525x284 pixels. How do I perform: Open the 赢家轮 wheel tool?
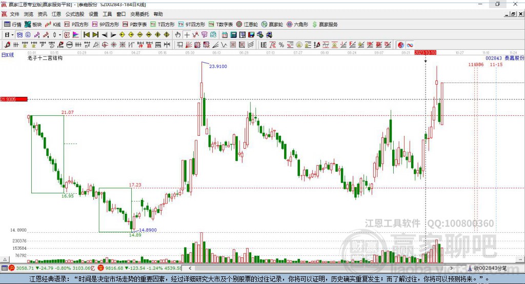[272, 25]
